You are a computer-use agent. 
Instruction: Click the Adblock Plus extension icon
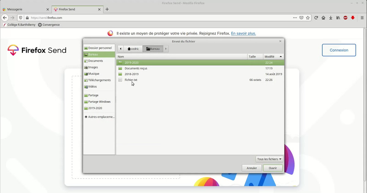pos(345,18)
